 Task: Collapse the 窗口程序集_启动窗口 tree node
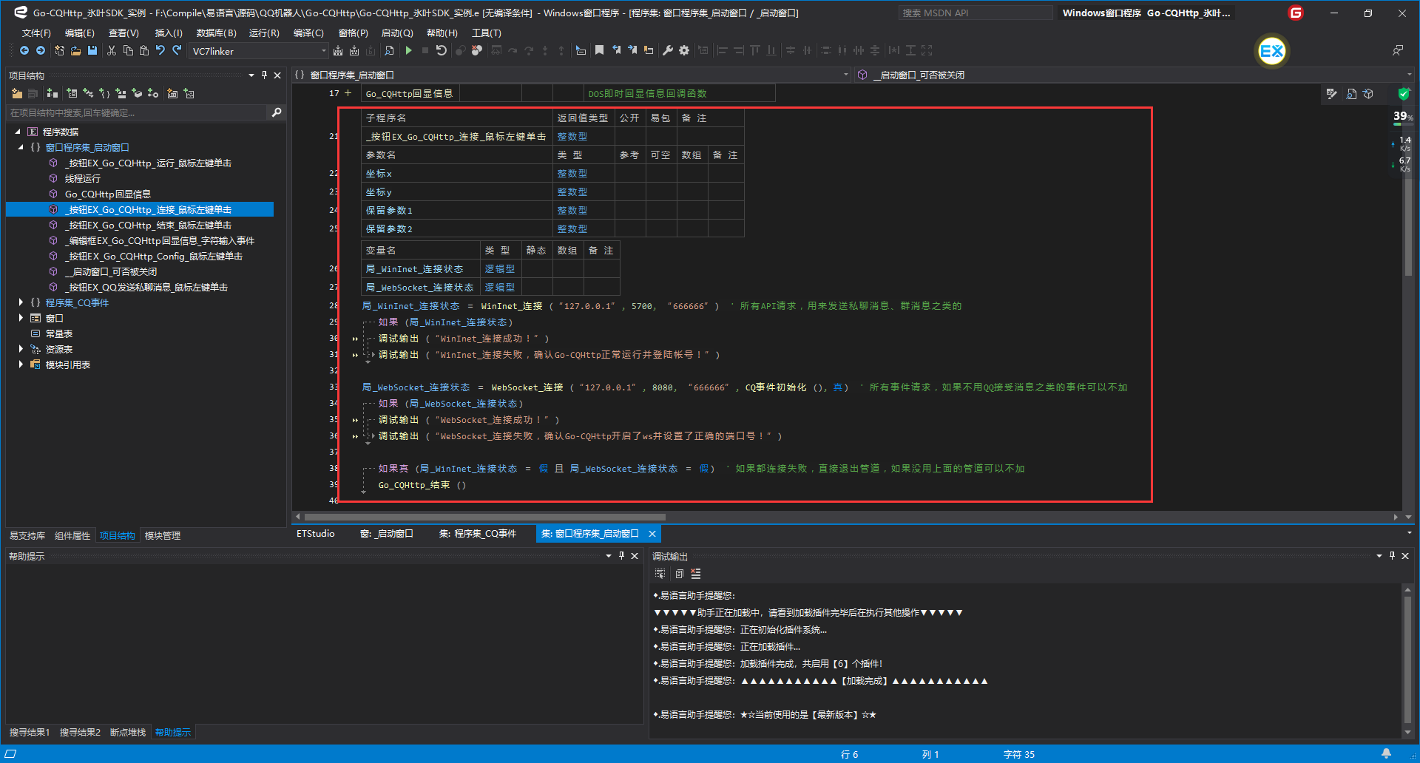point(21,147)
